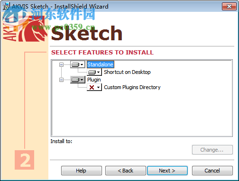
Task: Open the Standalone feature install dropdown
Action: 78,64
